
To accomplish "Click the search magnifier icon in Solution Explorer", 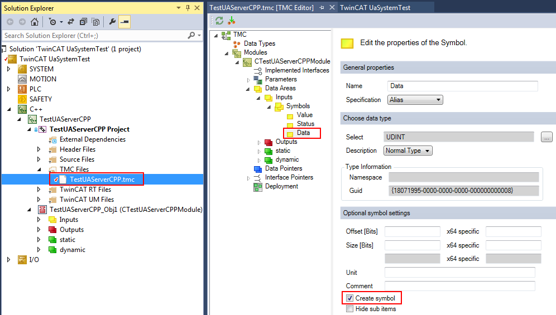I will coord(191,36).
